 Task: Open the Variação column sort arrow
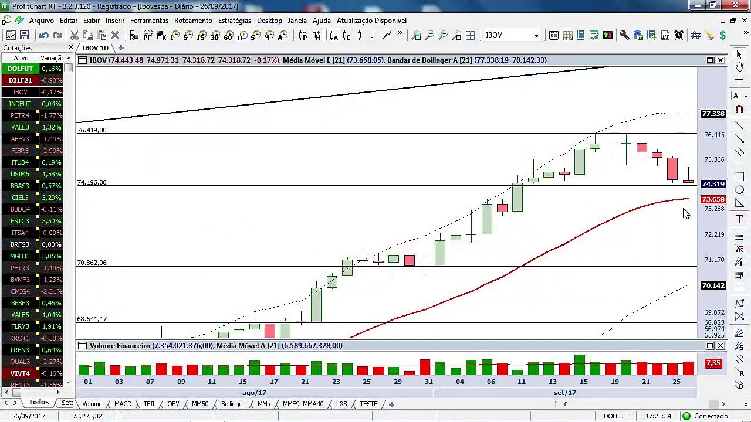click(x=69, y=58)
